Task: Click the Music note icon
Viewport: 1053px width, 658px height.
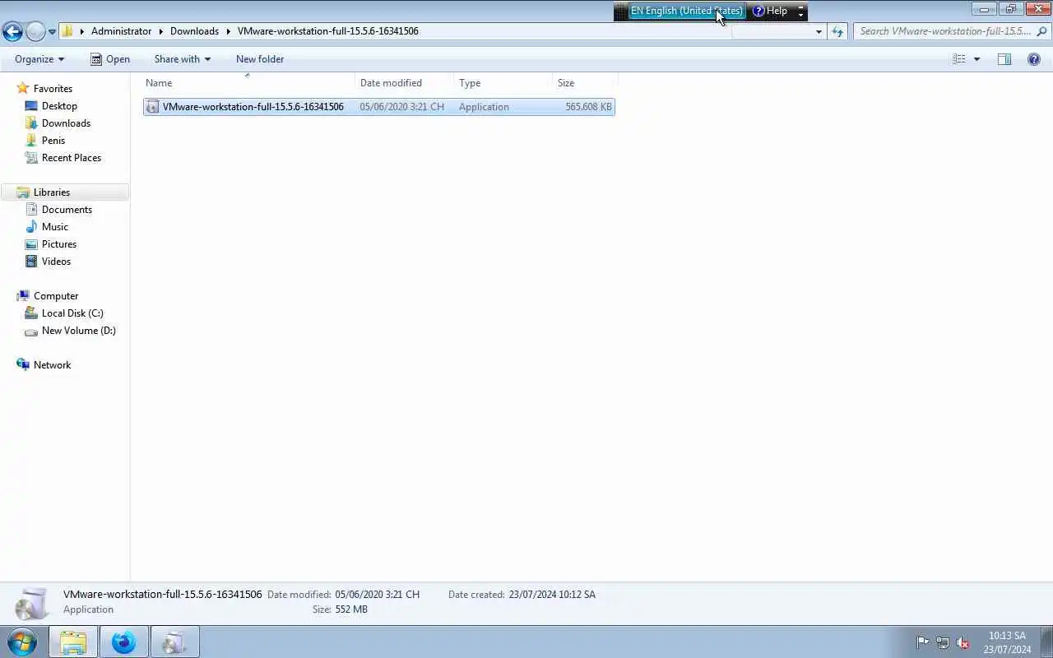Action: 31,227
